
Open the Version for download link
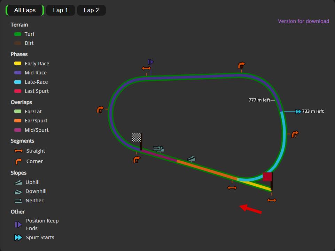[x=303, y=21]
